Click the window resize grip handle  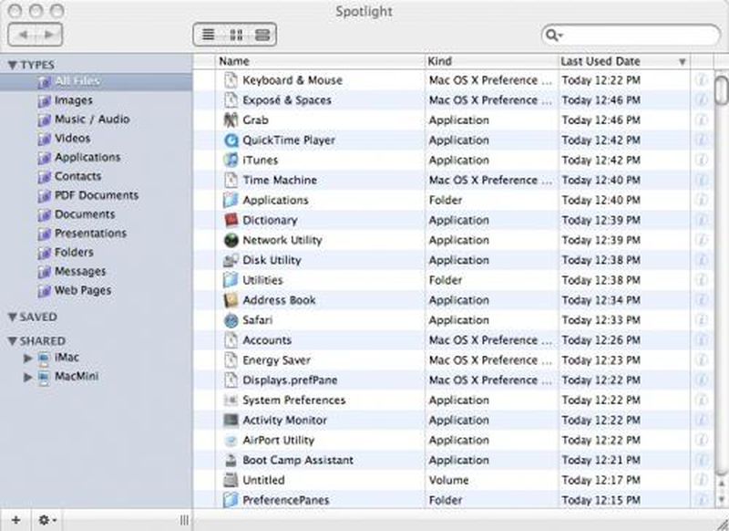[721, 524]
